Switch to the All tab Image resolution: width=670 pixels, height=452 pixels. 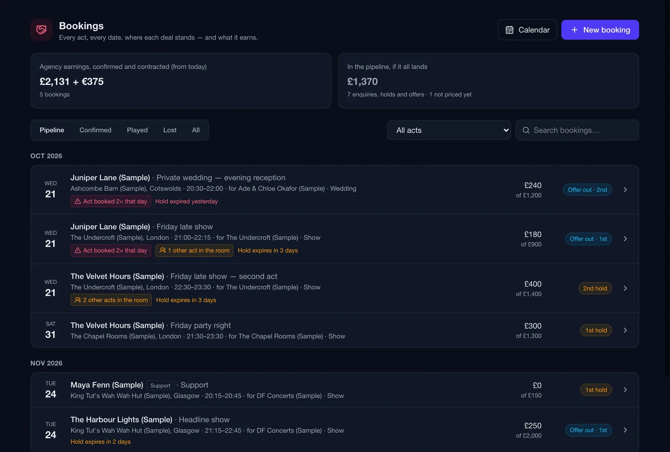tap(196, 130)
